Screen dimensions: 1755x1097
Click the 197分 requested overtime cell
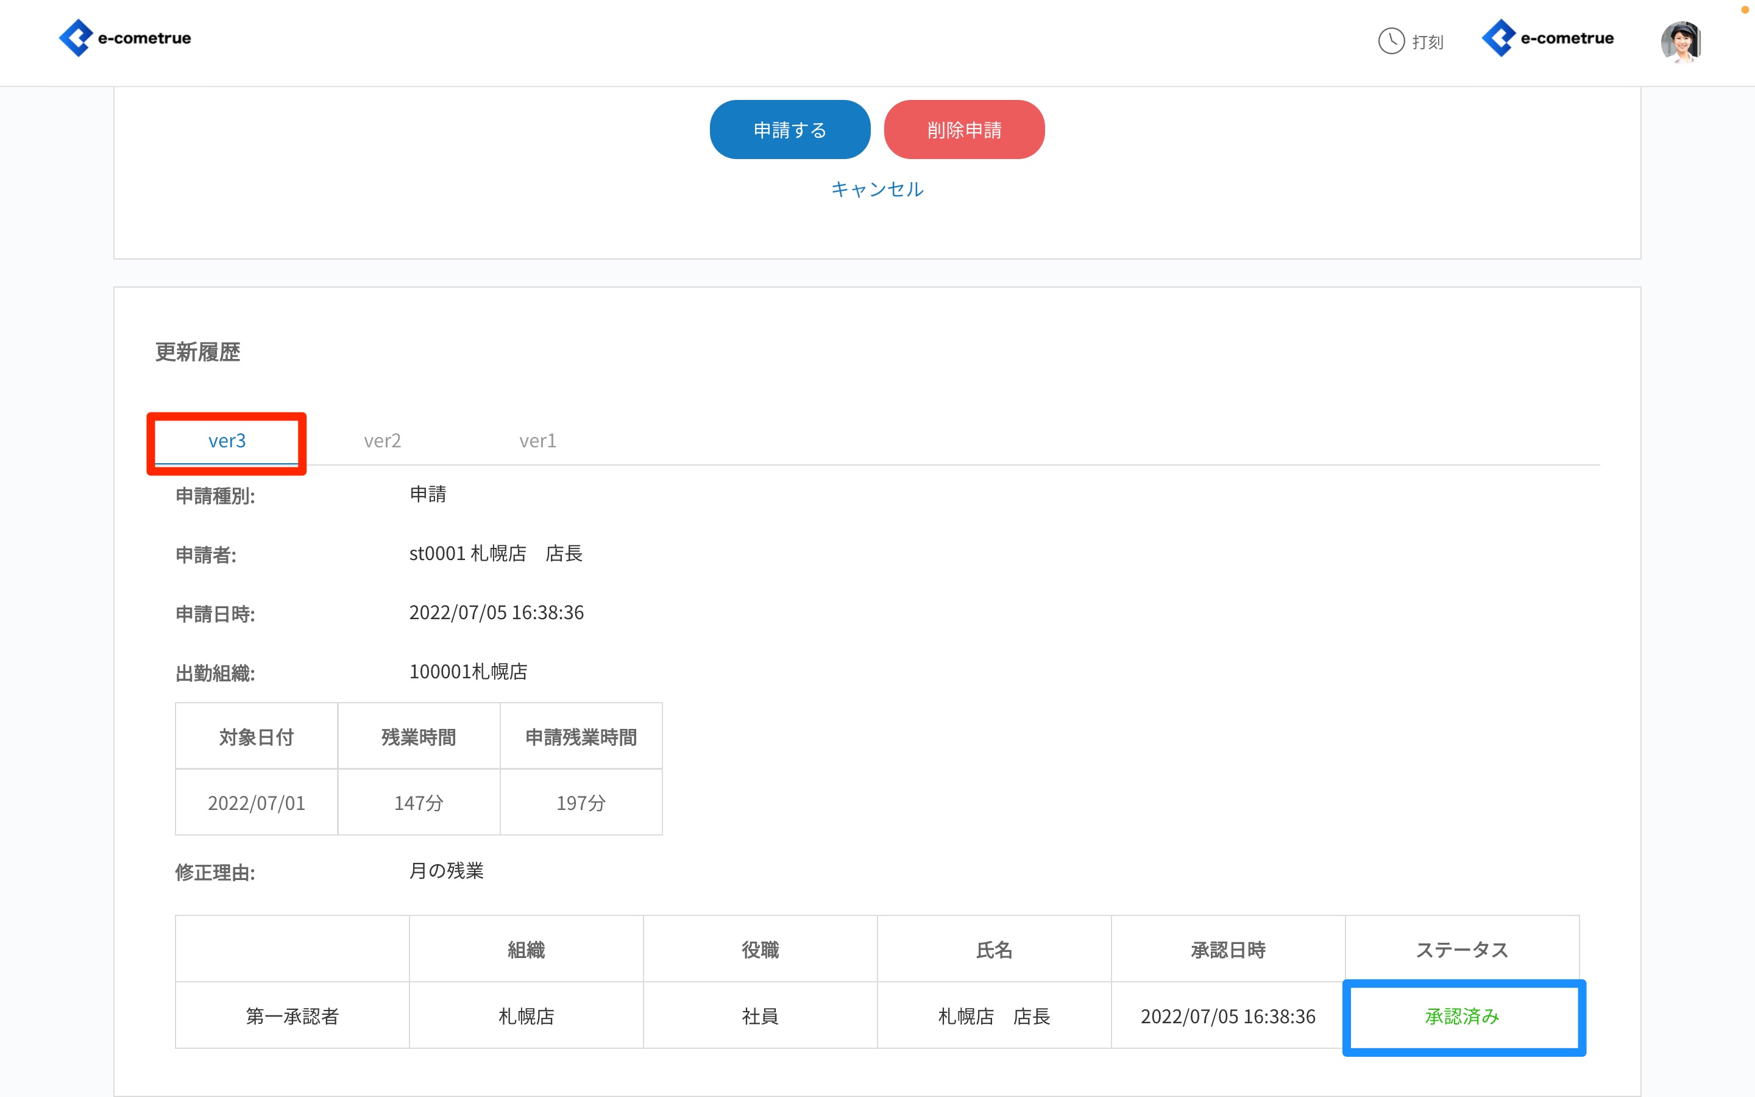(580, 803)
